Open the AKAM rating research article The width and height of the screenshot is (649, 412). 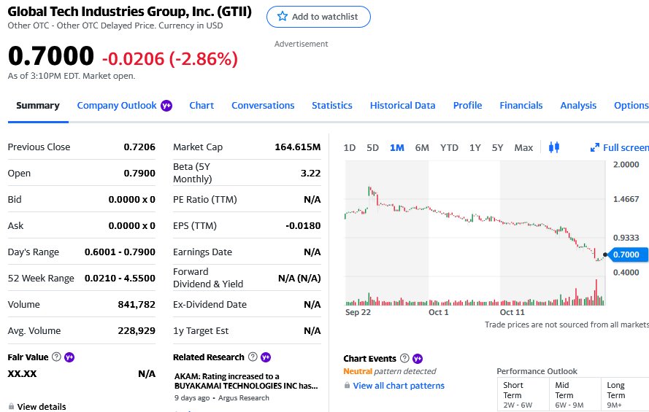click(x=246, y=381)
